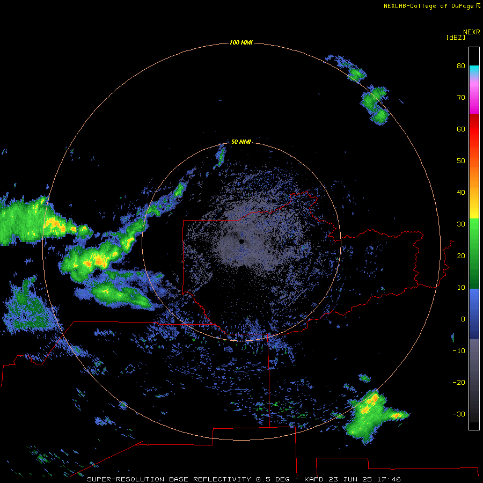Click the -20 value on dBZ scale
The image size is (483, 483).
(459, 382)
